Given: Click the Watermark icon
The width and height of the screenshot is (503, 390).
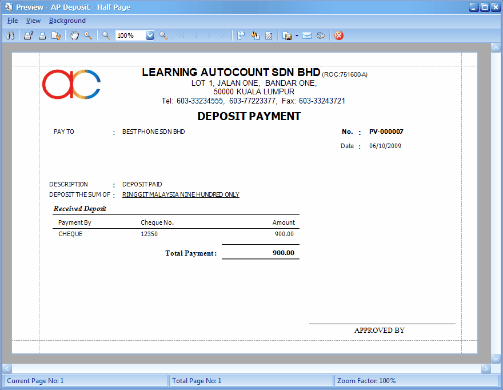Looking at the screenshot, I should coord(269,35).
